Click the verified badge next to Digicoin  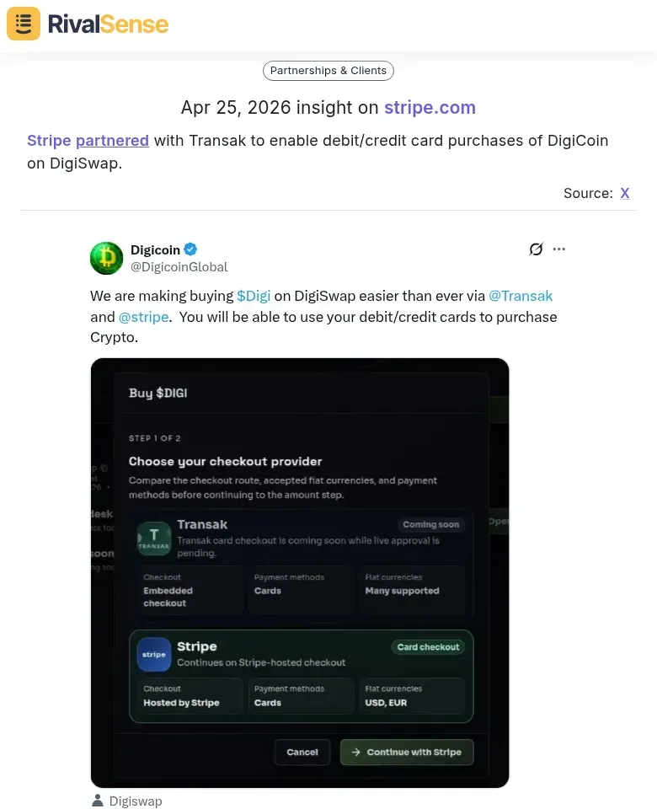(x=190, y=249)
